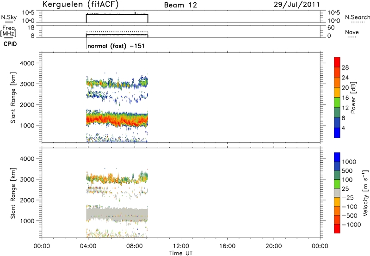Viewport: 370px width, 256px height.
Task: Click the 'Velocity [m s-1]' colorbar label
Action: click(365, 193)
